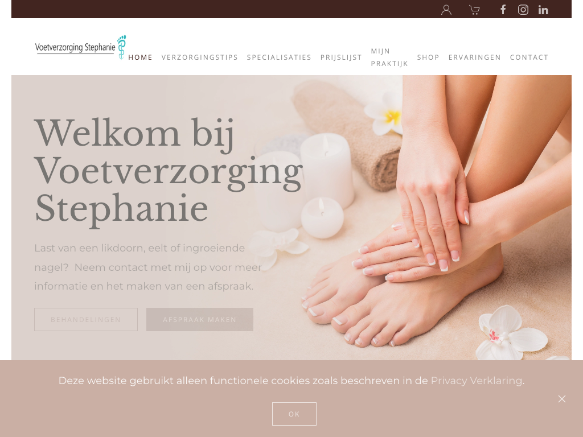Open the Privacy Verklaring link
Image resolution: width=583 pixels, height=437 pixels.
coord(477,381)
